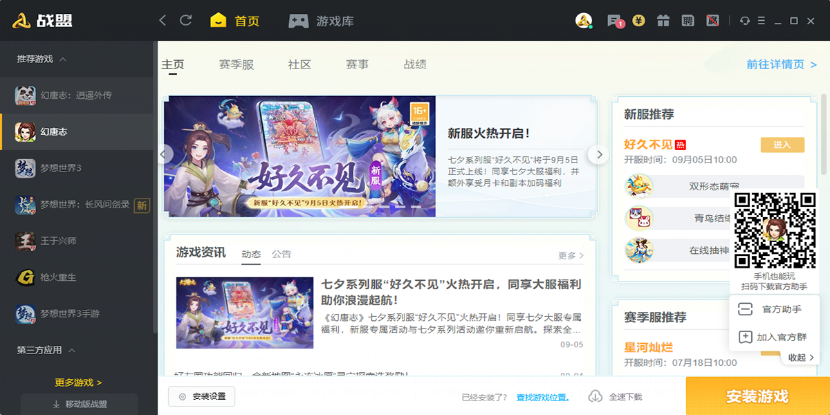Image resolution: width=830 pixels, height=415 pixels.
Task: Open 前往详情页 link
Action: coord(782,64)
